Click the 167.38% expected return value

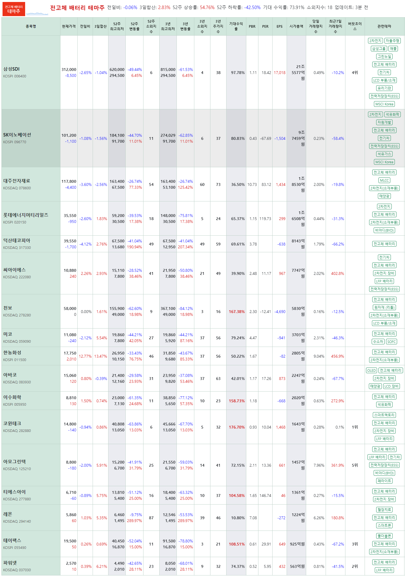[237, 312]
